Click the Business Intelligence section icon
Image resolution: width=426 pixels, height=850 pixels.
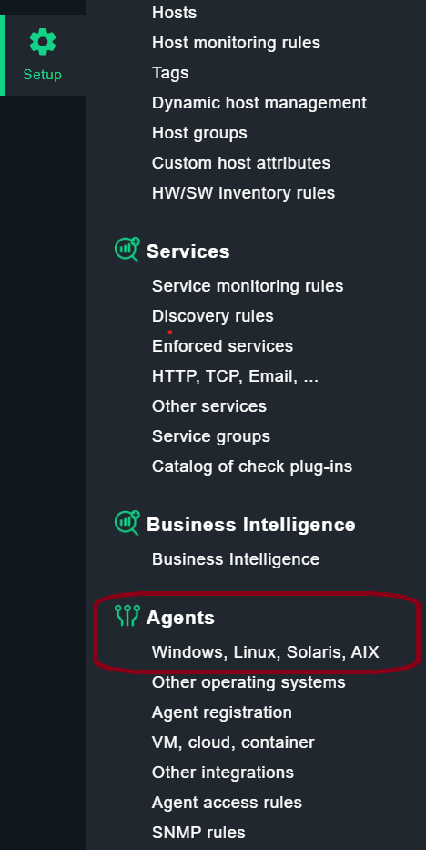(x=127, y=523)
